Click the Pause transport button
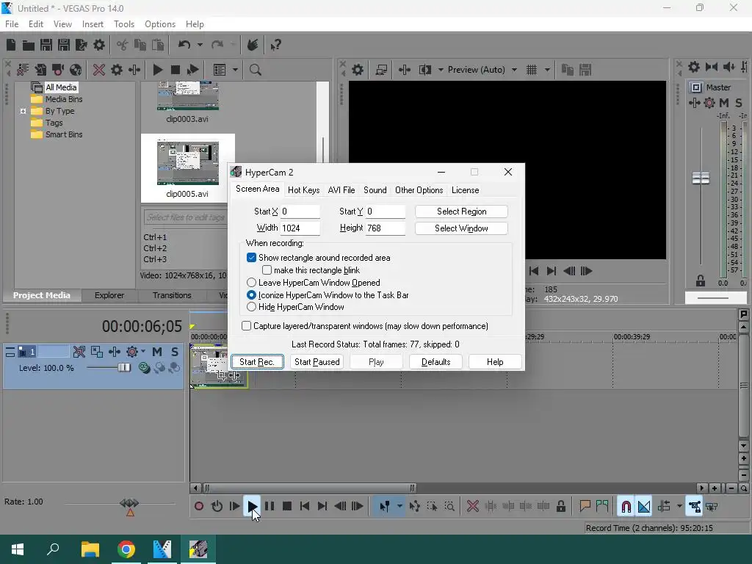The image size is (752, 564). tap(270, 506)
